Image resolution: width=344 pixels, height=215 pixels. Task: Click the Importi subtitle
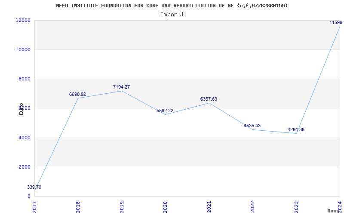172,15
